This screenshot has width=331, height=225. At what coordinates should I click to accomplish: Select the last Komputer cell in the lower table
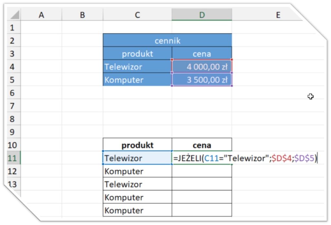pyautogui.click(x=137, y=210)
